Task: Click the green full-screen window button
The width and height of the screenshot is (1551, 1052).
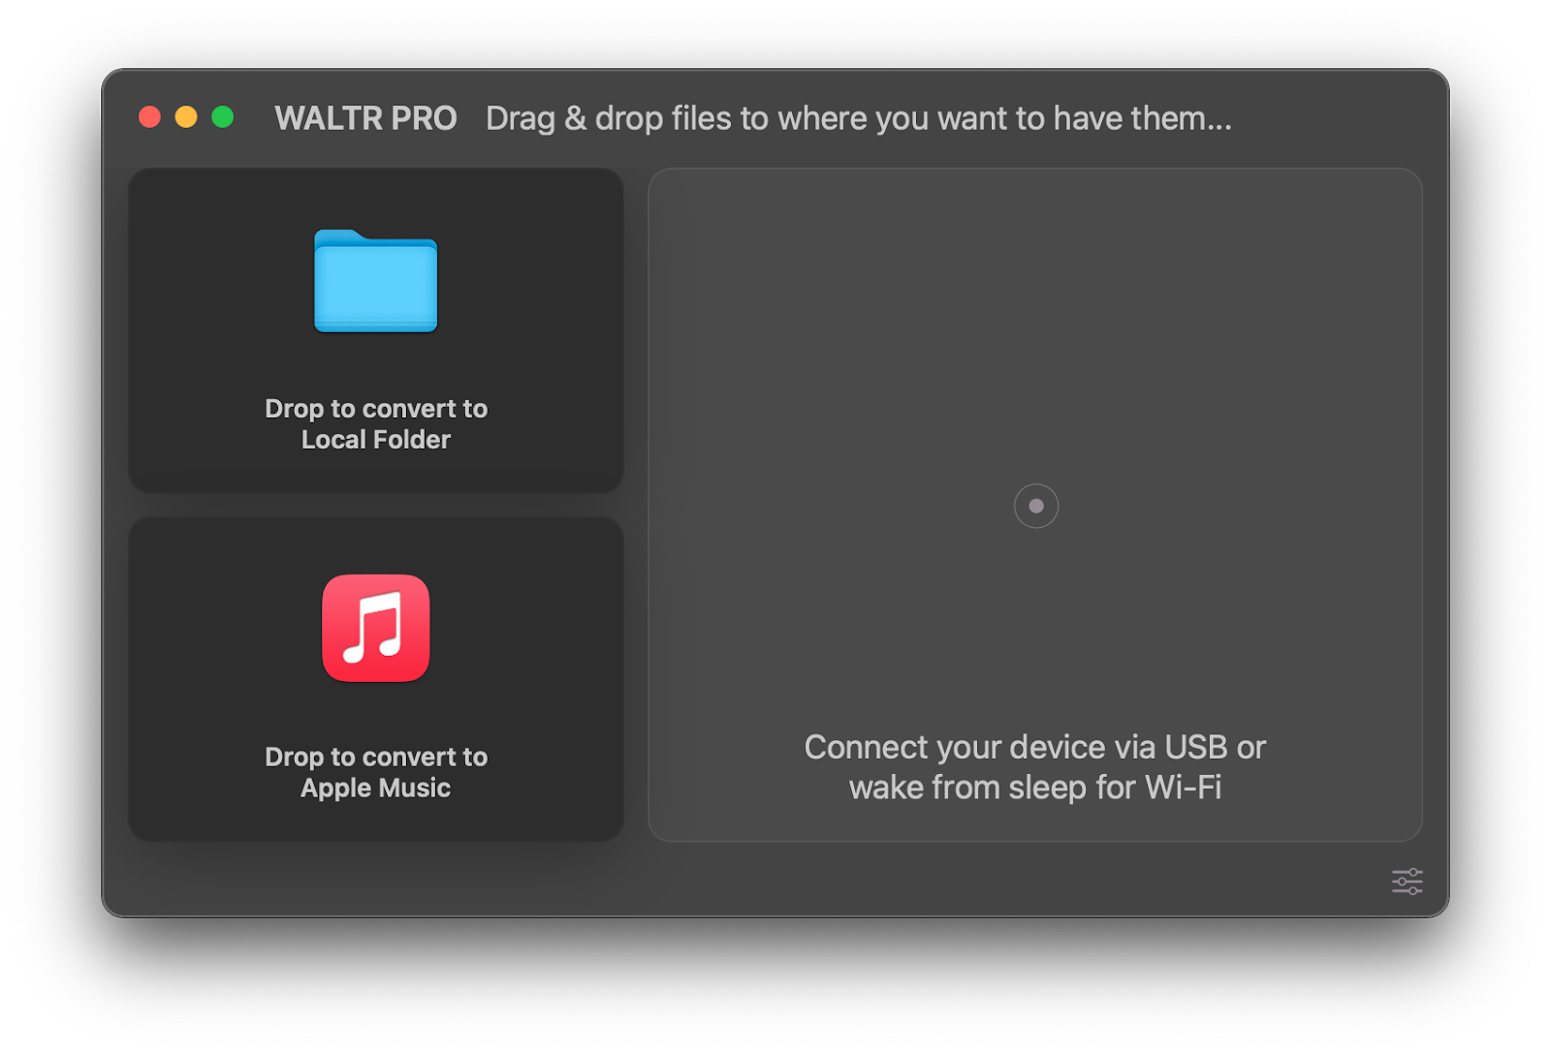Action: (x=223, y=117)
